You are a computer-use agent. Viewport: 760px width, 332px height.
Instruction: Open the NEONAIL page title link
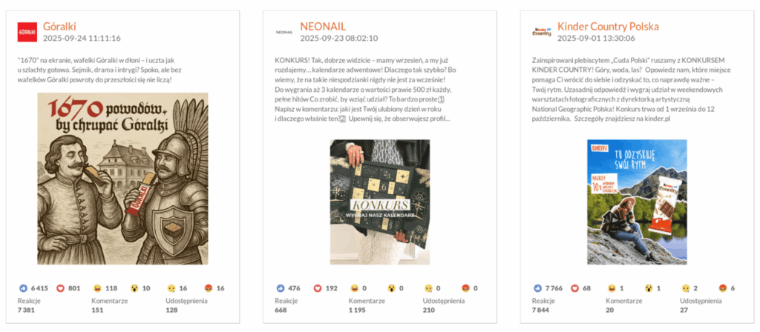click(323, 27)
